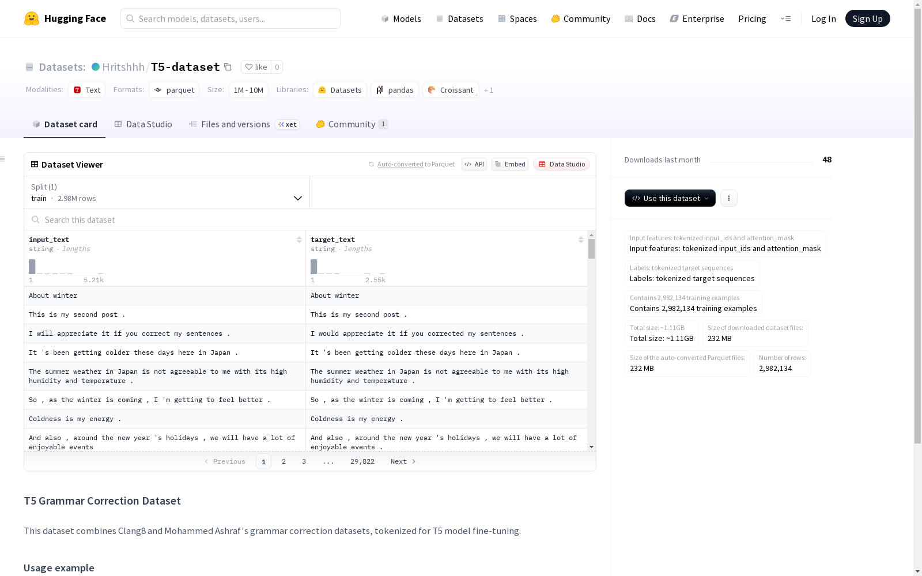Click the input_text column sort icon

[x=299, y=240]
